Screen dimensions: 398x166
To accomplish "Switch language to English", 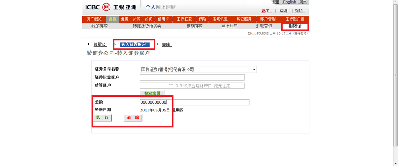I will pyautogui.click(x=289, y=2).
